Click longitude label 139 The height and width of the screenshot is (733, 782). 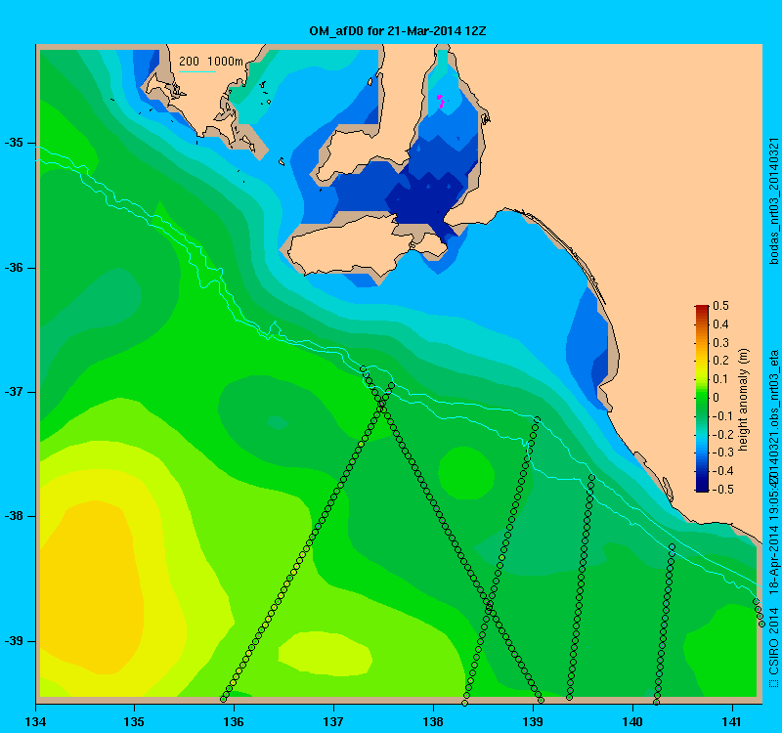[x=533, y=722]
